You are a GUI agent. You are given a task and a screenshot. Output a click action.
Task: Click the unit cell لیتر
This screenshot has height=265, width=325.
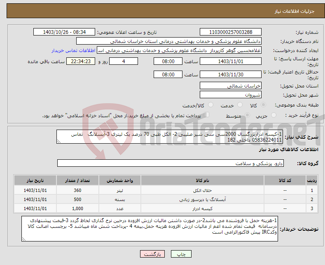coord(120,190)
